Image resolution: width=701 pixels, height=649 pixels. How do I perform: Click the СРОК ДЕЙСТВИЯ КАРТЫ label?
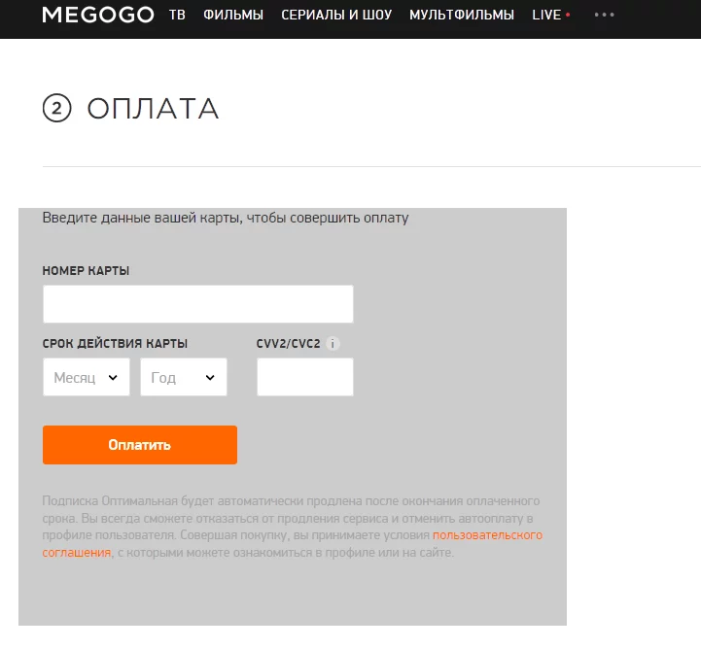[x=116, y=344]
